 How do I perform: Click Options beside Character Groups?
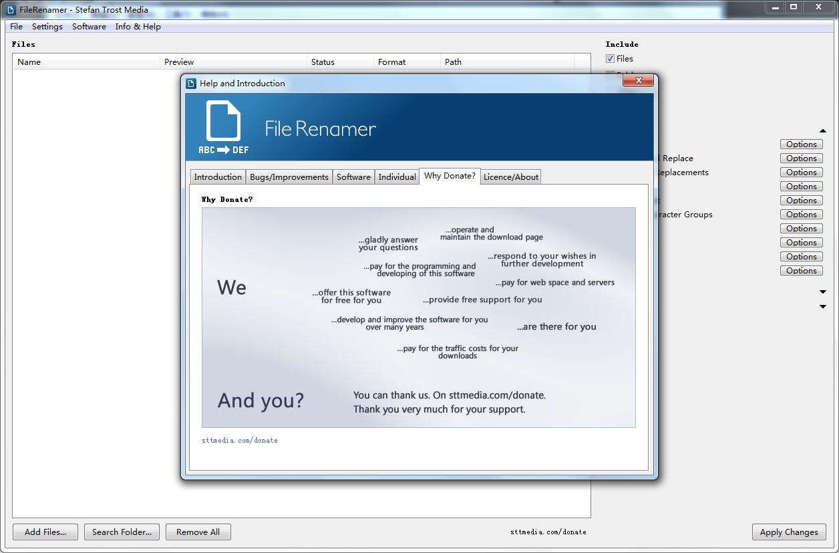click(801, 214)
